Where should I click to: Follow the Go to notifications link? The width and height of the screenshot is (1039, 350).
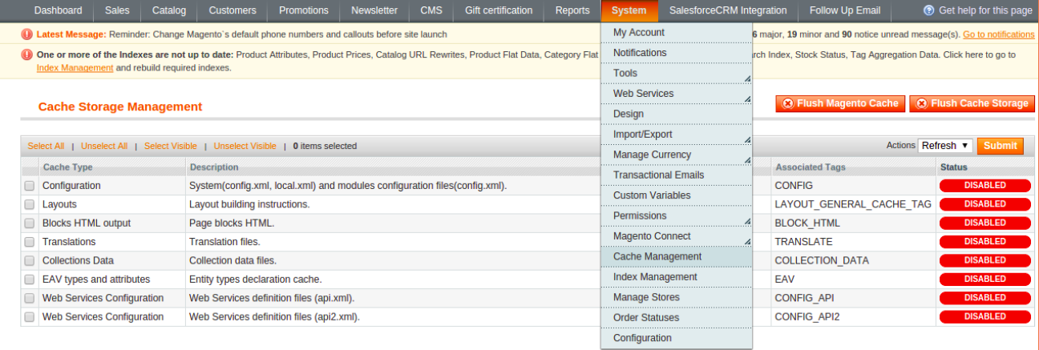click(x=999, y=34)
